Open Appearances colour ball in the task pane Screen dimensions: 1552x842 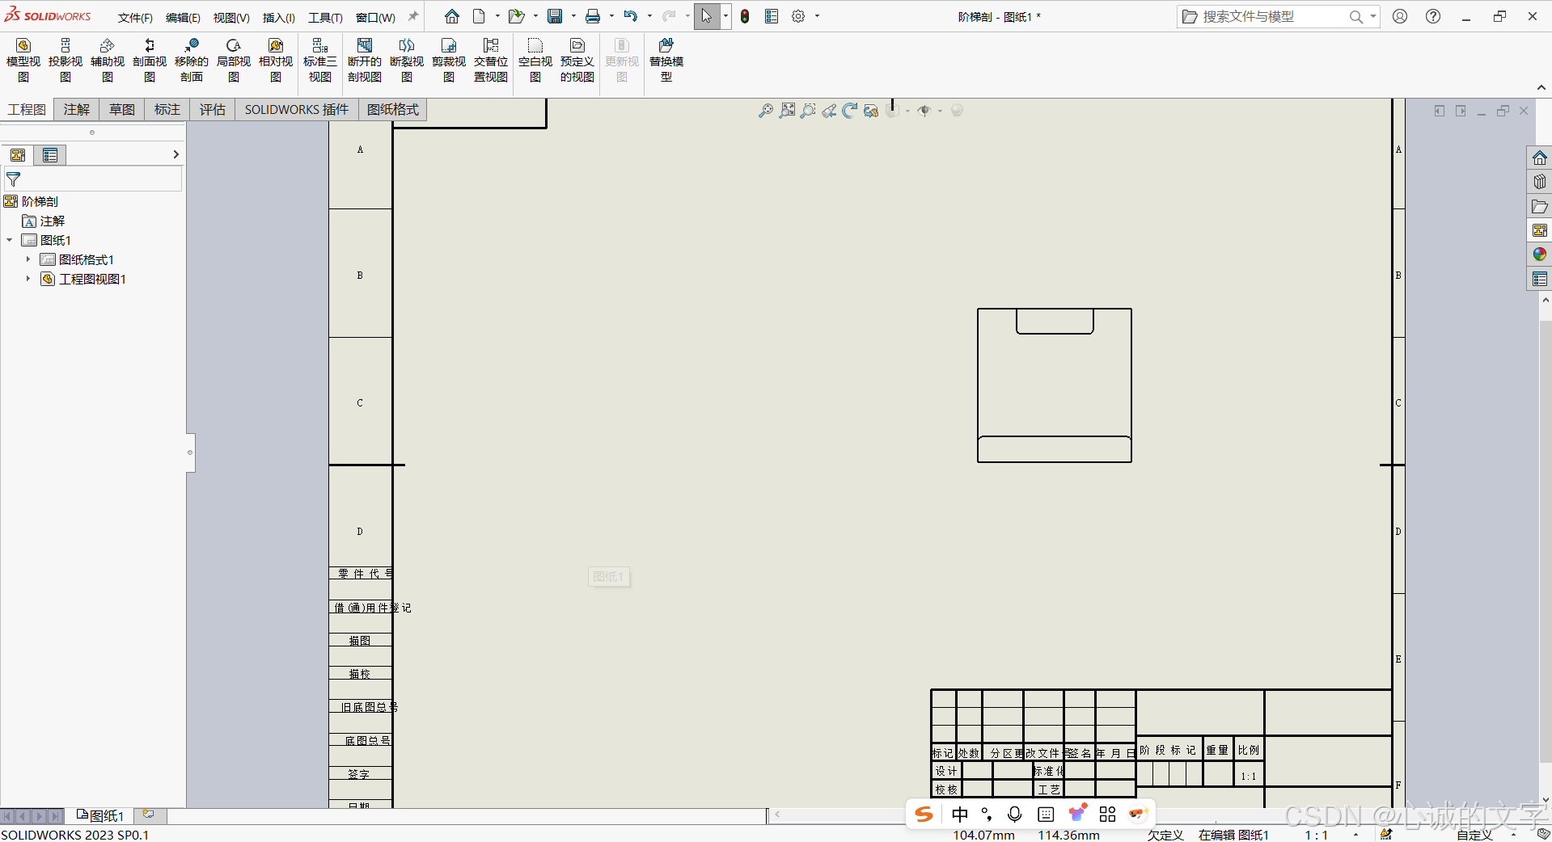tap(1540, 255)
